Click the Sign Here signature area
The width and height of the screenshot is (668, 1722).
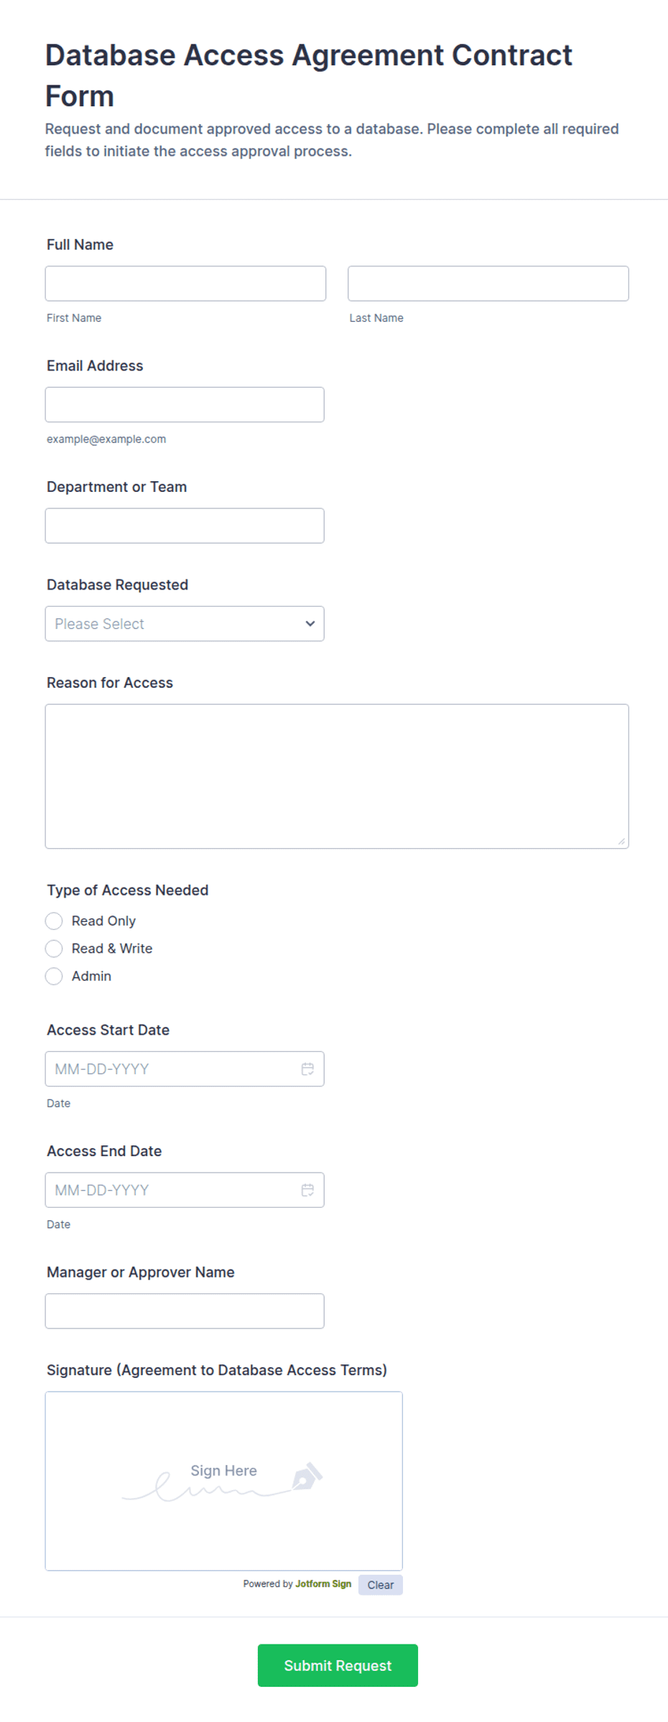coord(224,1481)
